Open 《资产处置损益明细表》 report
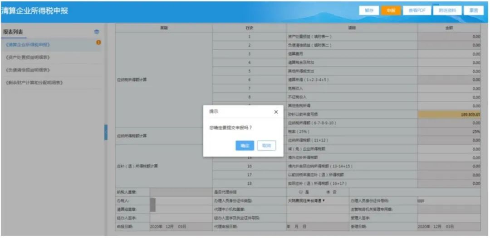This screenshot has width=490, height=238. tap(28, 57)
